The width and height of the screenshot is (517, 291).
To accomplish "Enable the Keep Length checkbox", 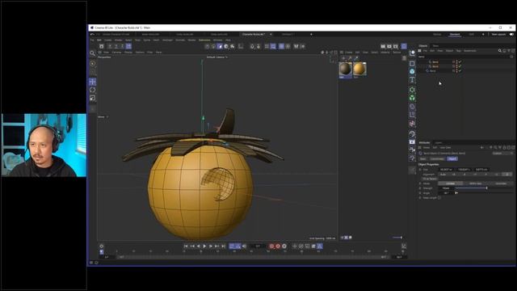I will pyautogui.click(x=439, y=197).
